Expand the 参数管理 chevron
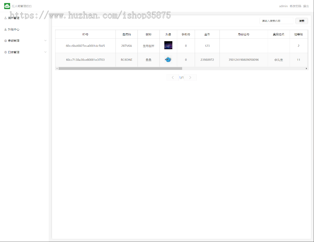The width and height of the screenshot is (314, 242). click(x=45, y=41)
